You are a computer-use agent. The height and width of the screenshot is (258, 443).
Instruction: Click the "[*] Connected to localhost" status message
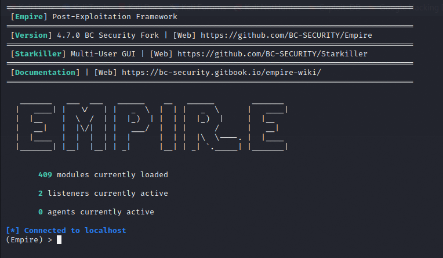coord(66,231)
